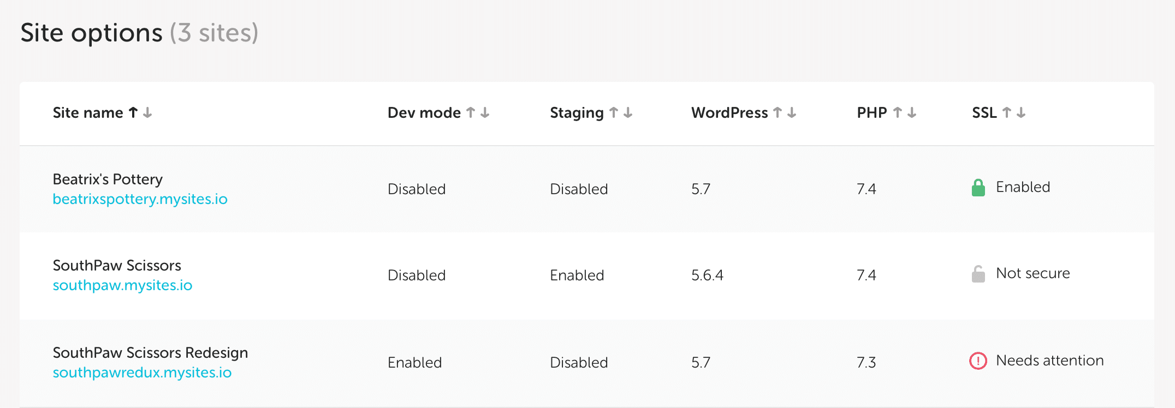The height and width of the screenshot is (408, 1175).
Task: Sort SSL column ascending arrow
Action: pos(1007,112)
